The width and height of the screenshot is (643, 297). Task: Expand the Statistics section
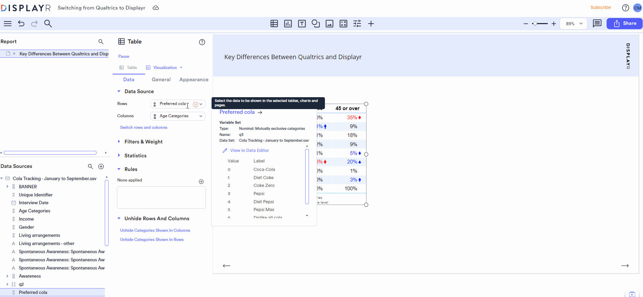[x=119, y=155]
